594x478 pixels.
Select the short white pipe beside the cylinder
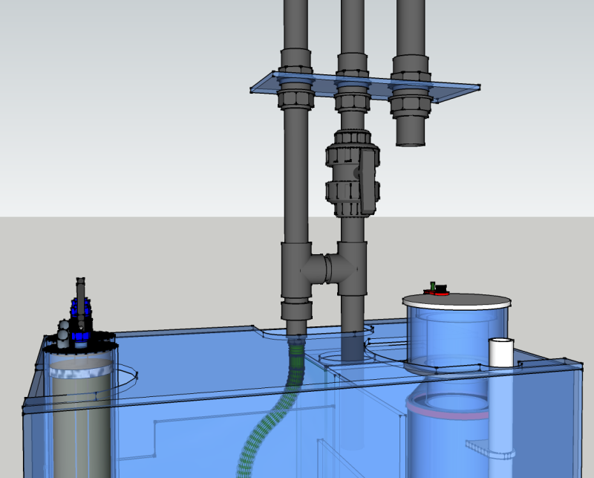(501, 353)
